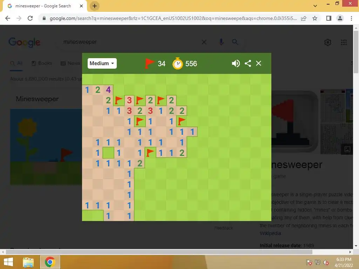
Task: Click the flagged tile next to 1 1 2 in the lower row
Action: (x=150, y=153)
